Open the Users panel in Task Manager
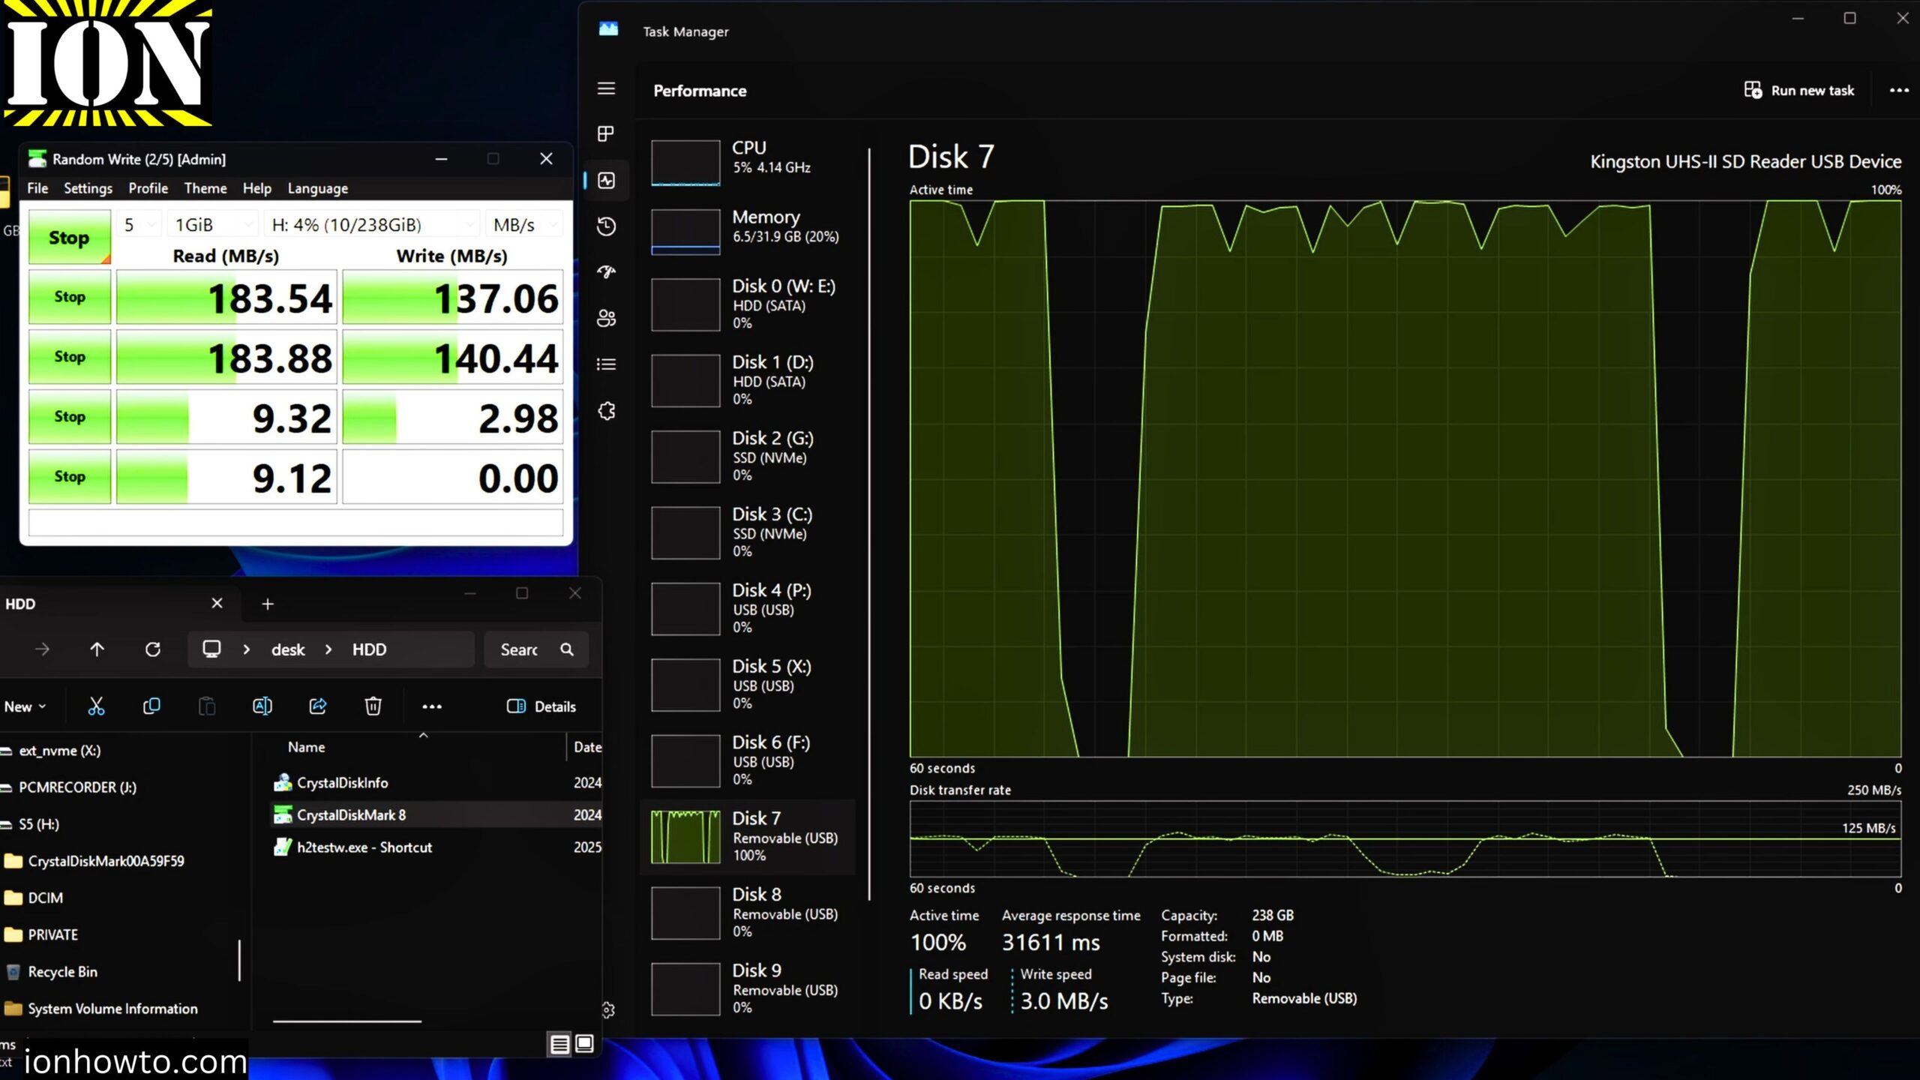 [606, 318]
